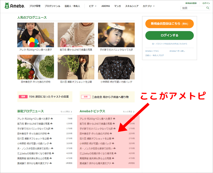
Task: Click もっと見る beside 芸能ブログニュース
Action: point(66,111)
